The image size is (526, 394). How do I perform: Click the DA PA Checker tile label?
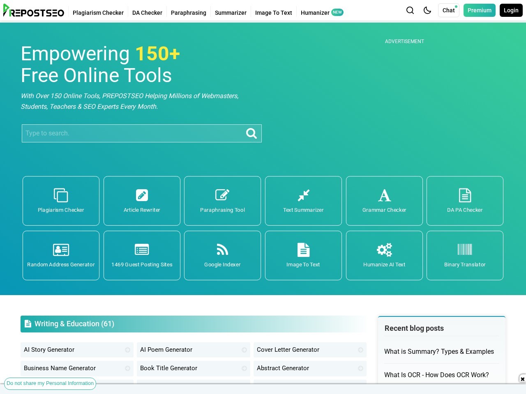465,210
